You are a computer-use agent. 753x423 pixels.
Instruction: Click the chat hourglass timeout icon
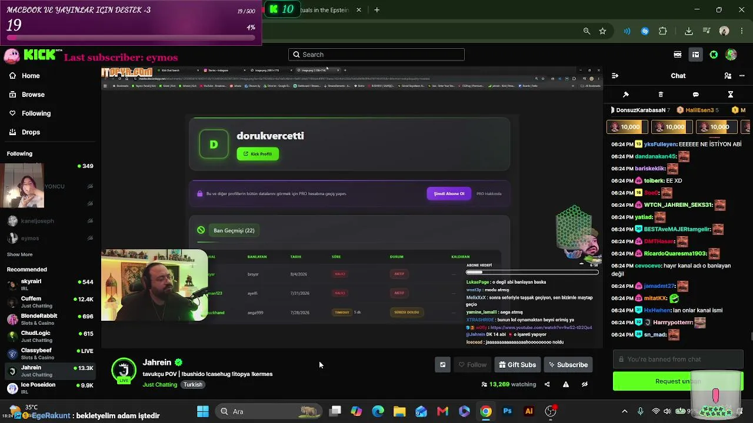(731, 95)
